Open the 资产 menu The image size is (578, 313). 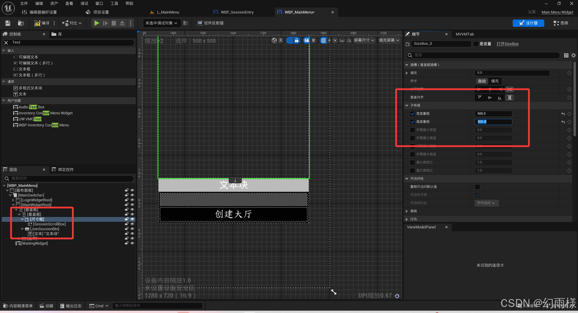pos(54,3)
